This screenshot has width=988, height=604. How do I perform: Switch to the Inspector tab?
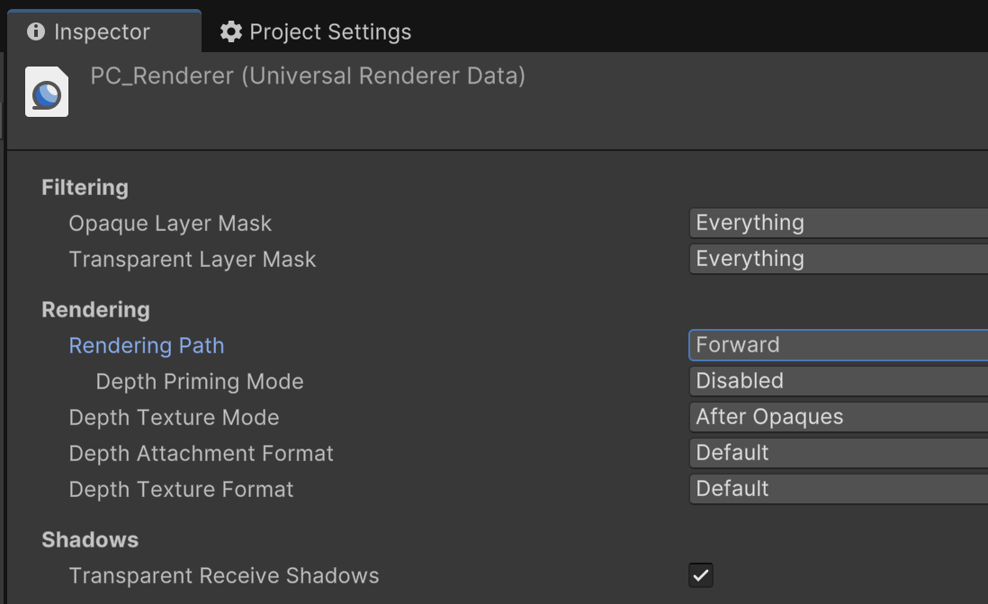pyautogui.click(x=104, y=31)
